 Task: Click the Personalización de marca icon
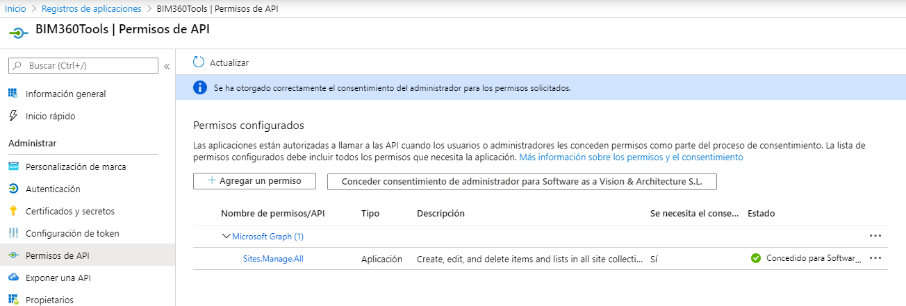tap(13, 167)
